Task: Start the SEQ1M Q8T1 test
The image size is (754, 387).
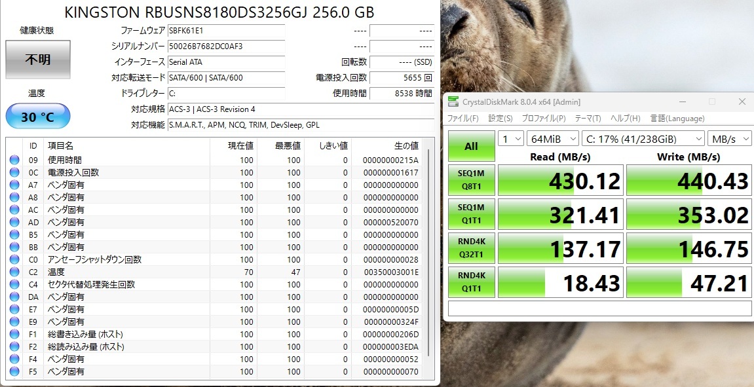Action: click(471, 180)
